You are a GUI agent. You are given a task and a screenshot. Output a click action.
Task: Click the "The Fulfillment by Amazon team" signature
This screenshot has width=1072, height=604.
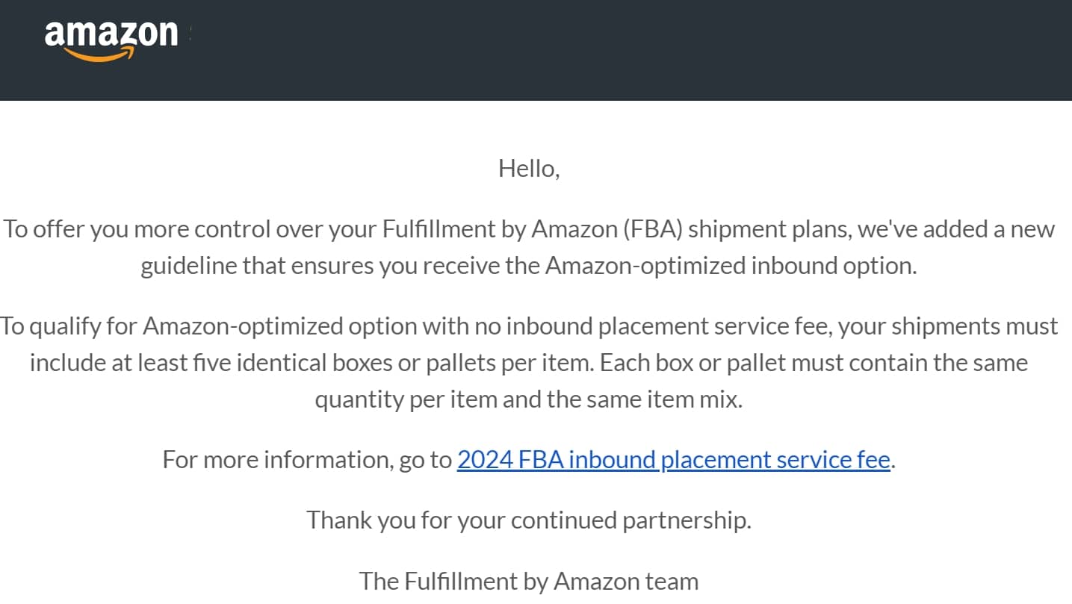[x=529, y=581]
